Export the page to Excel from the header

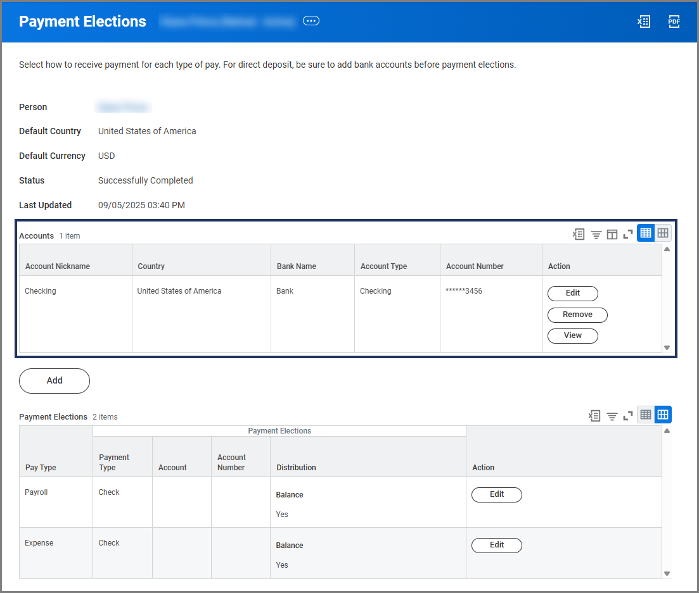point(644,22)
